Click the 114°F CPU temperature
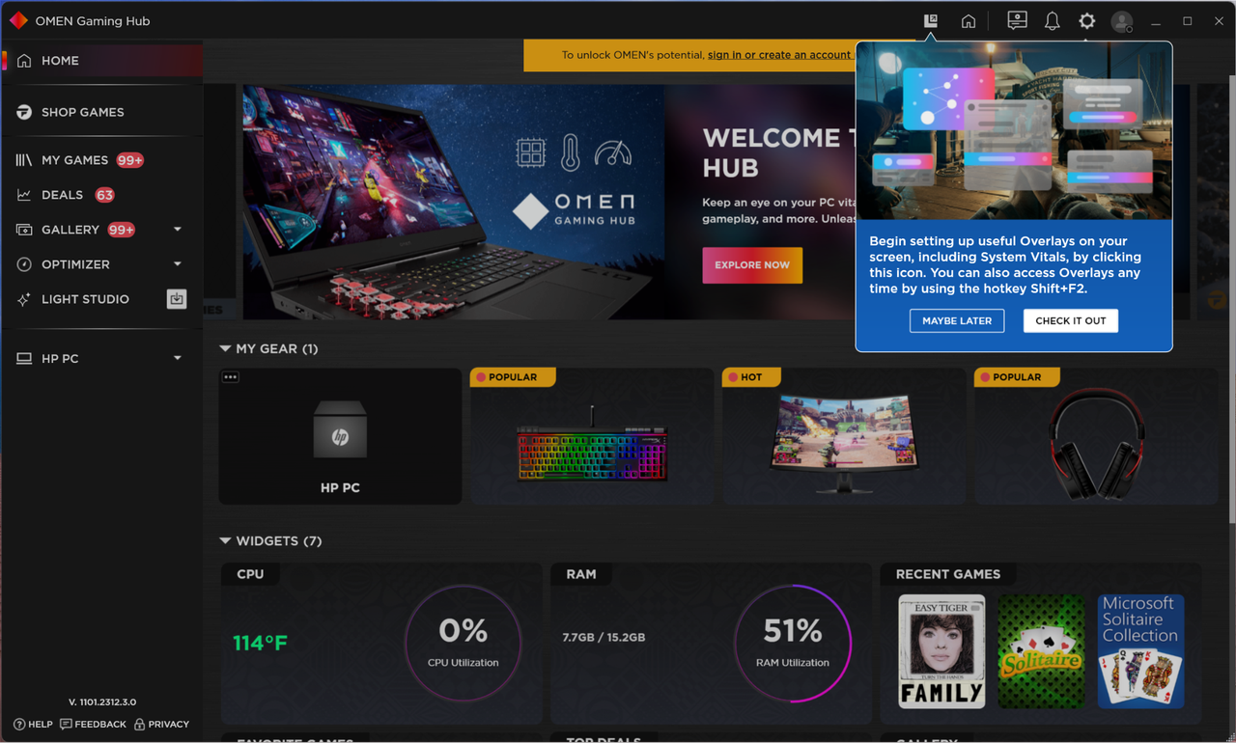1236x743 pixels. pos(260,643)
